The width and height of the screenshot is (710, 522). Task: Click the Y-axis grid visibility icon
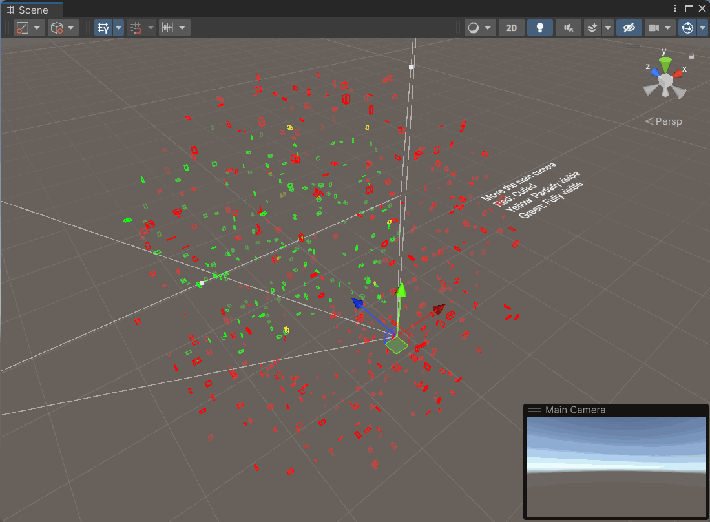102,27
